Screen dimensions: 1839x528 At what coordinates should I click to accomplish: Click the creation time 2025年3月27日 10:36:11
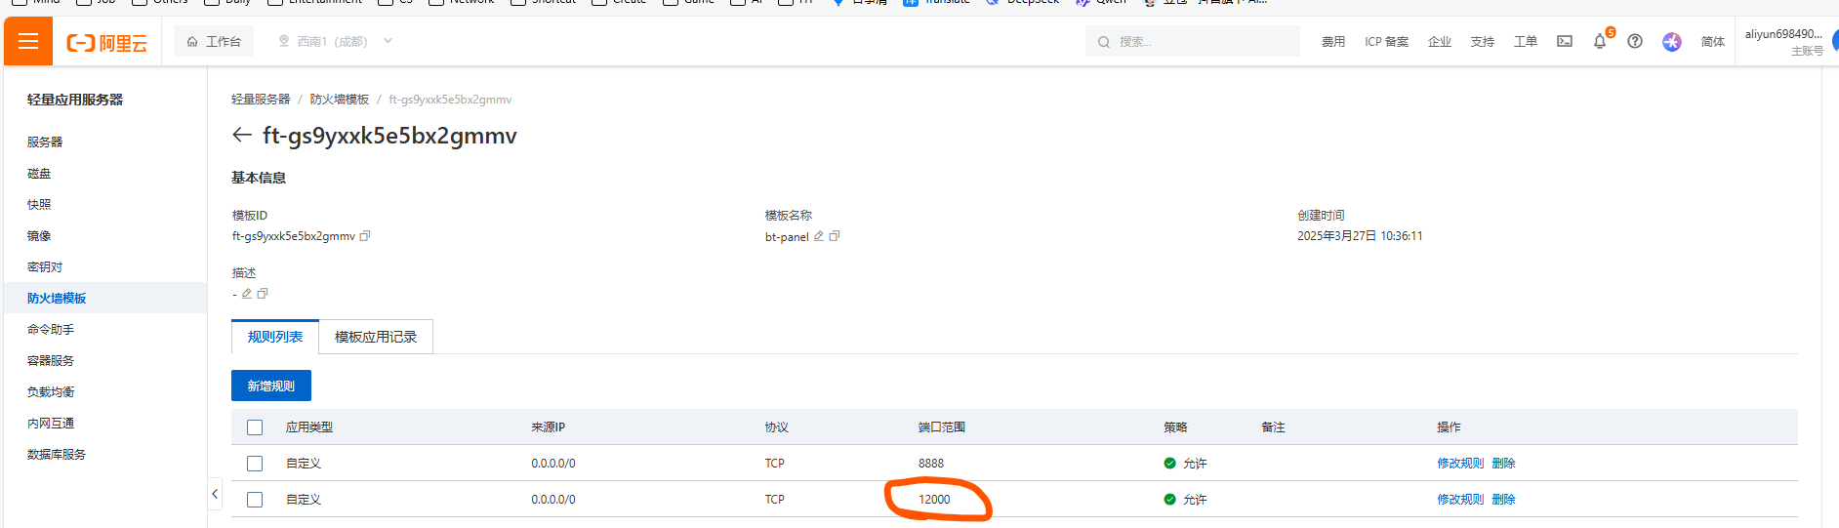click(1360, 236)
